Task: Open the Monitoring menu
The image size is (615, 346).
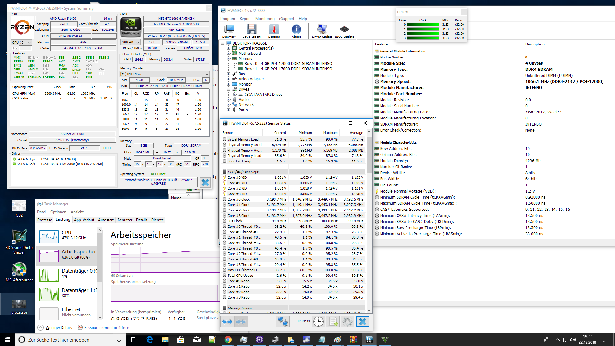Action: pos(265,19)
